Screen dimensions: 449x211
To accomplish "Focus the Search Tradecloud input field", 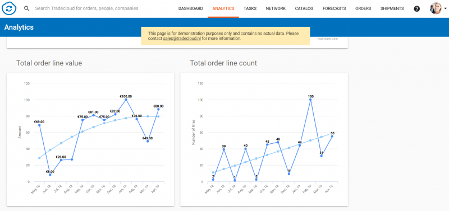I will [87, 8].
